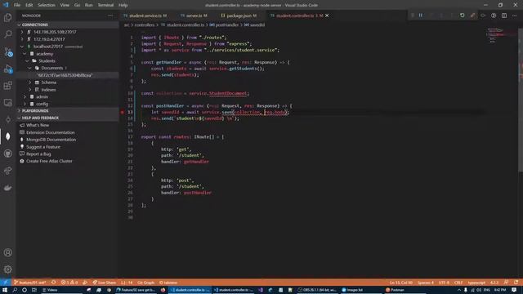Image resolution: width=523 pixels, height=294 pixels.
Task: Change the UTF-8 file encoding
Action: (x=444, y=283)
